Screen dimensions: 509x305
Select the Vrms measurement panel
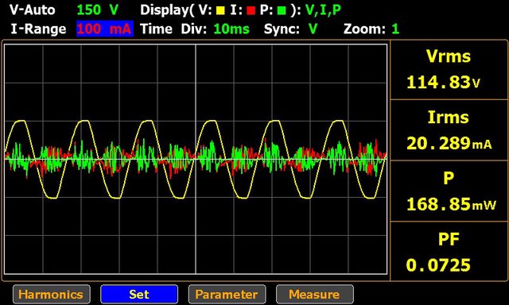(449, 70)
